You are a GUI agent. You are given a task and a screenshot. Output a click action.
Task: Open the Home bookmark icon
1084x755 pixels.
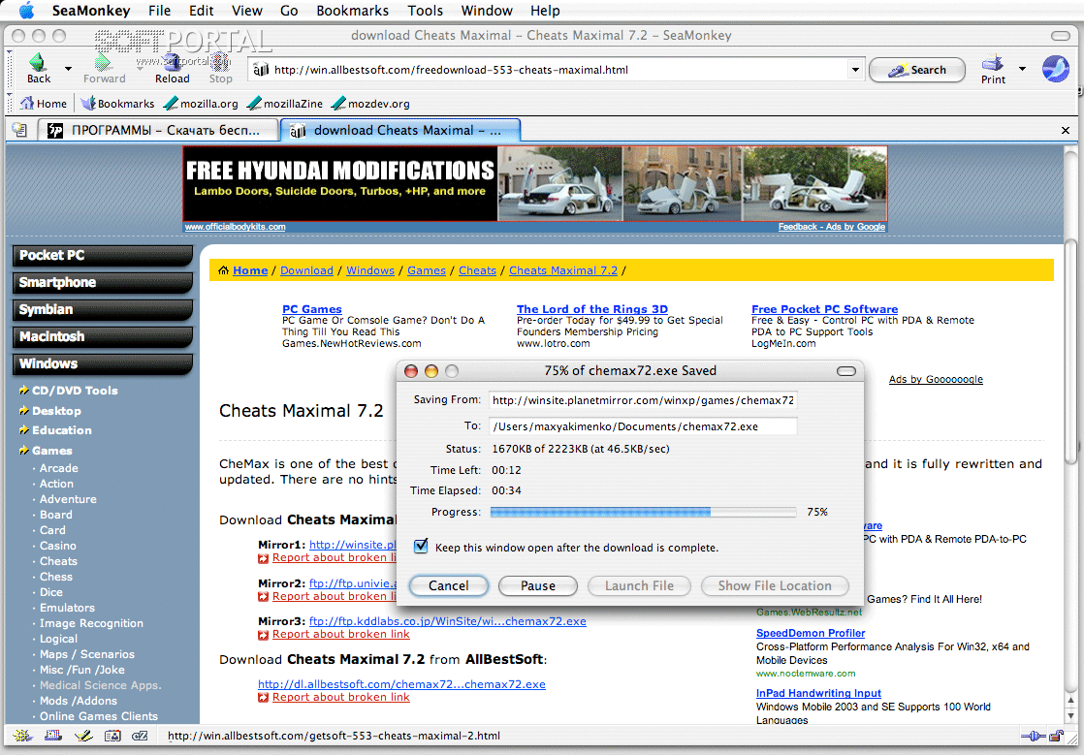point(27,103)
